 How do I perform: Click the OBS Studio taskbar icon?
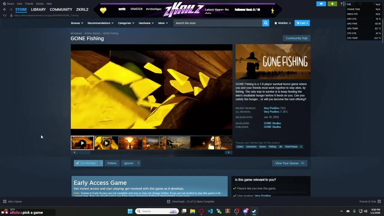click(x=236, y=211)
